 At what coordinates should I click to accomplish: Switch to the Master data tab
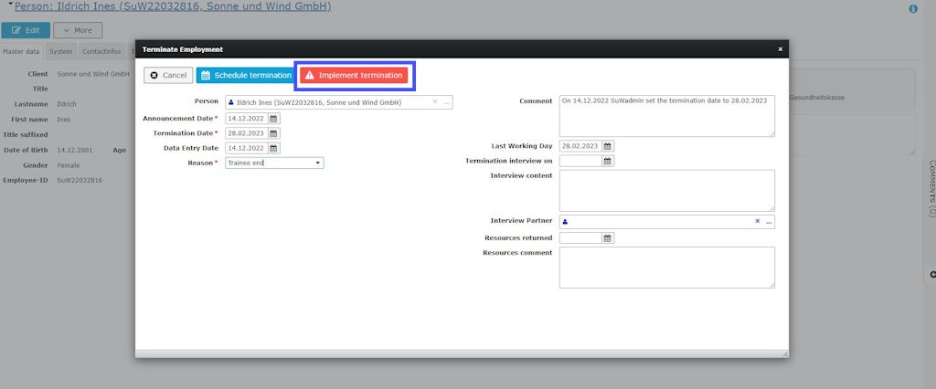coord(21,51)
